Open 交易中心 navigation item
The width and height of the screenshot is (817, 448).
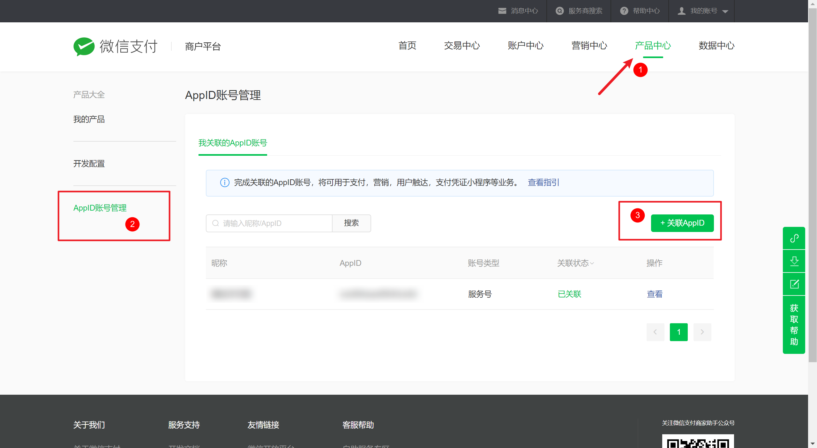click(462, 46)
